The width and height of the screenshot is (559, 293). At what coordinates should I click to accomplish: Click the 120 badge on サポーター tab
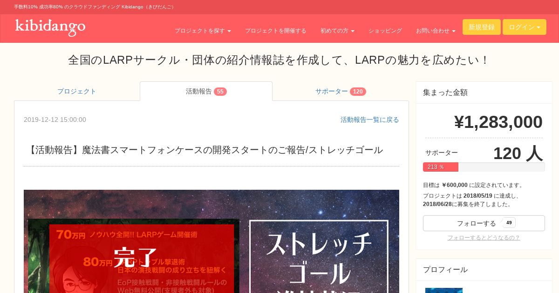(358, 92)
